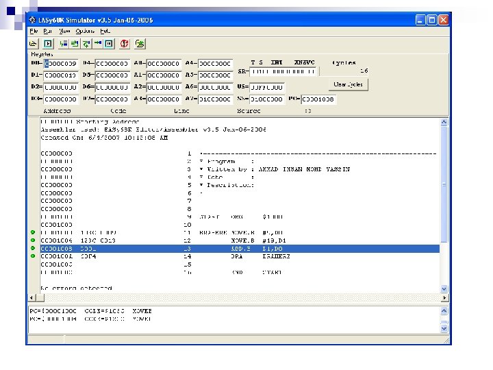Screen dimensions: 493x370
Task: Click the Reload program toolbar icon
Action: pyautogui.click(x=140, y=43)
